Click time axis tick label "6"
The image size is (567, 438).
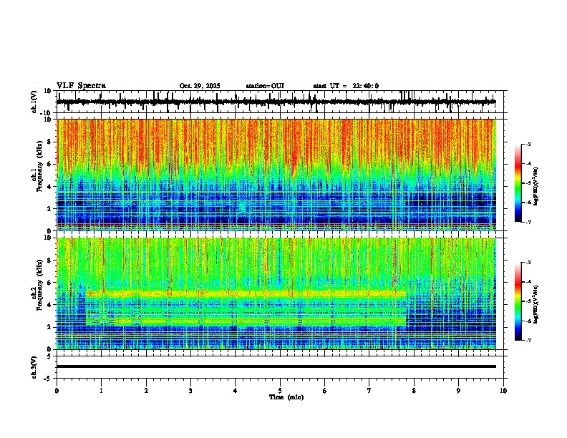[324, 391]
